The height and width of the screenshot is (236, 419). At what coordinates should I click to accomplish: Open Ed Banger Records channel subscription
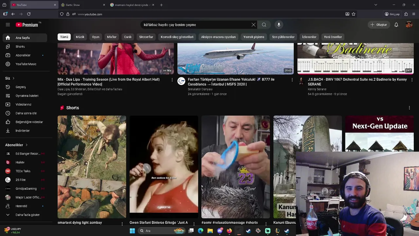pos(25,153)
